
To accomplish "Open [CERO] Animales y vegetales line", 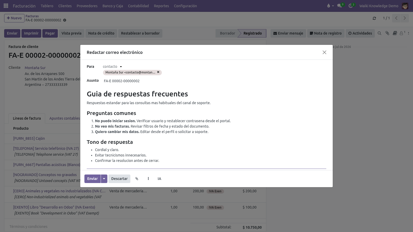I will tap(59, 191).
